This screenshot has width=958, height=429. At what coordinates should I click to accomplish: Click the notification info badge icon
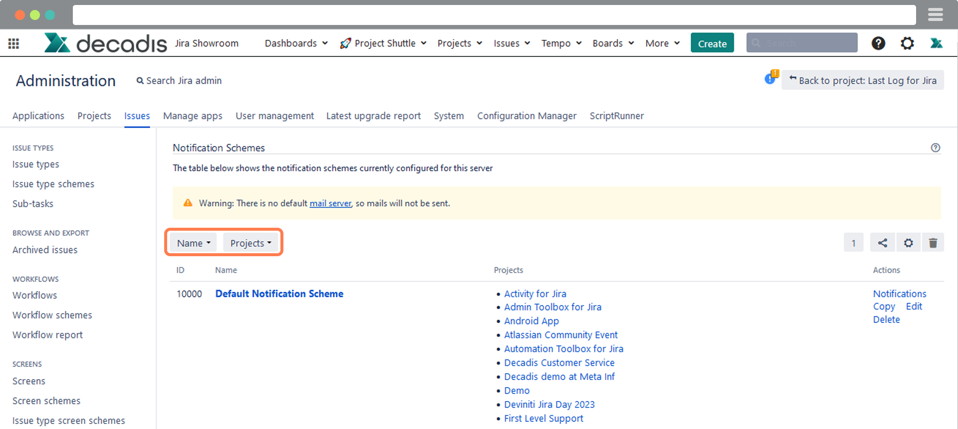[771, 78]
